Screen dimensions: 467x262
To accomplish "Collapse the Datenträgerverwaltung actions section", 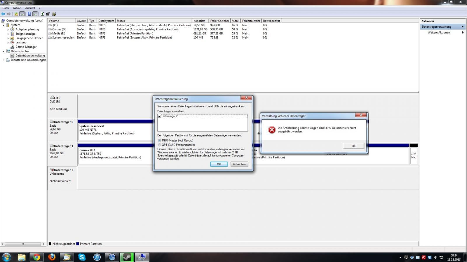I will [x=463, y=27].
